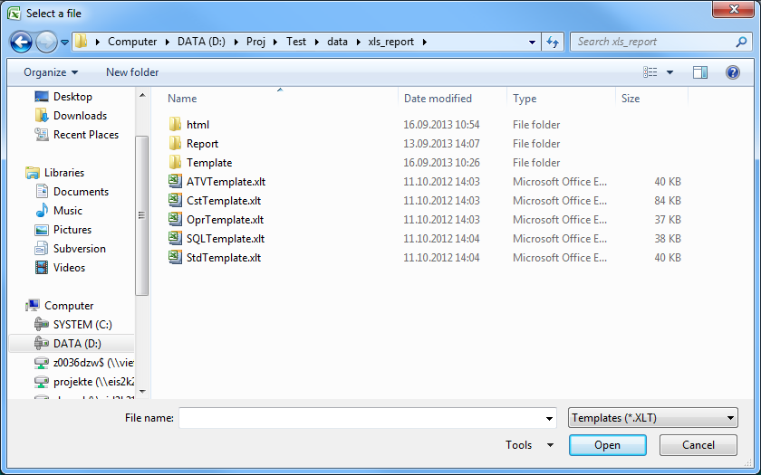Click the search magnifier icon

[x=741, y=43]
